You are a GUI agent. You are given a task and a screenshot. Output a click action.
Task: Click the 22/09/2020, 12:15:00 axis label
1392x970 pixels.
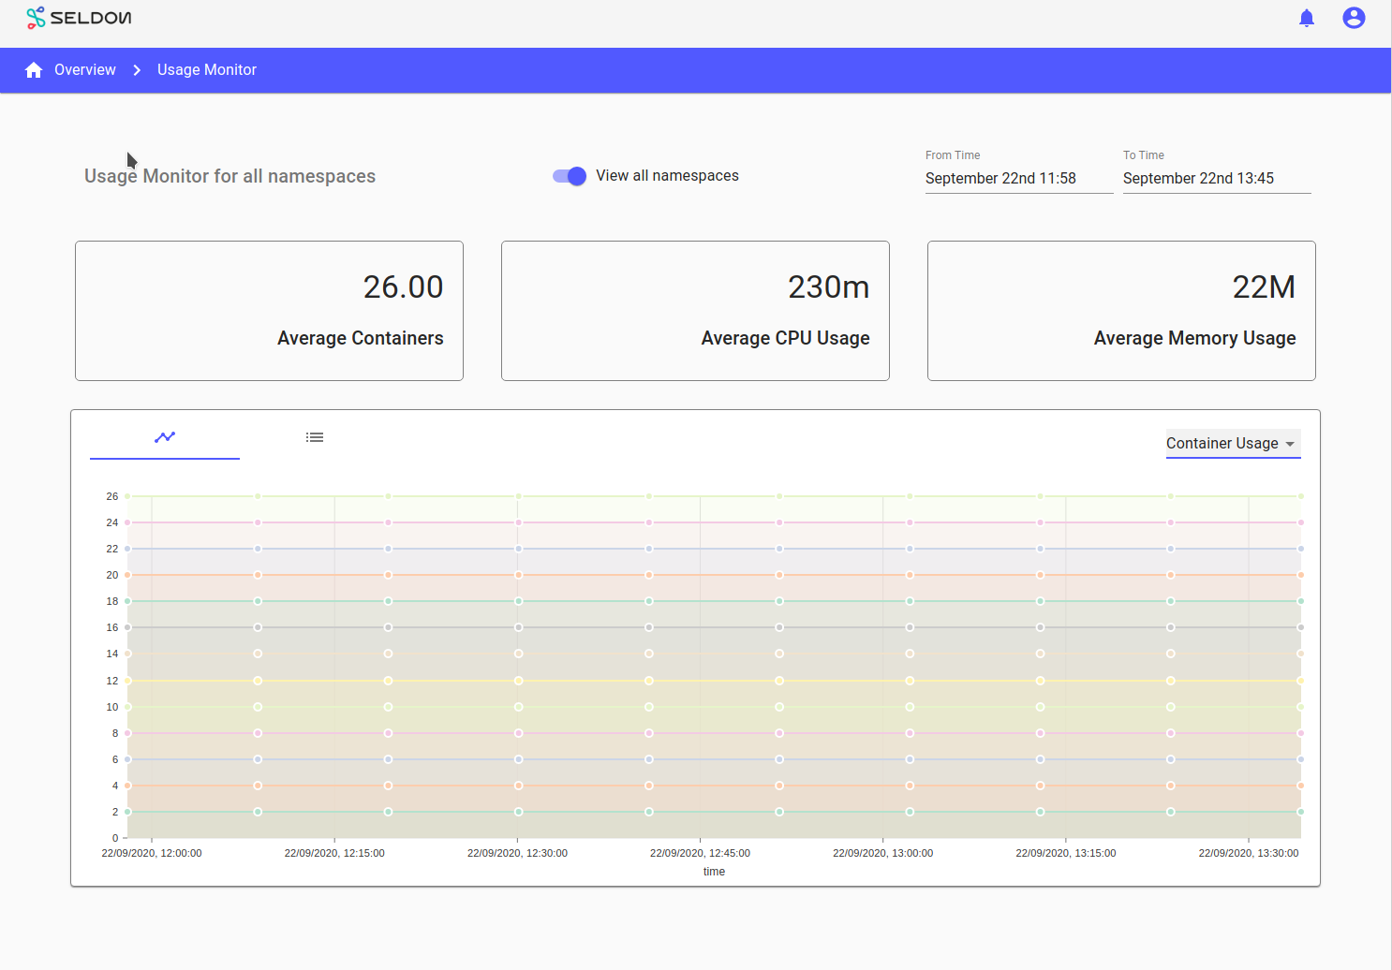point(334,853)
